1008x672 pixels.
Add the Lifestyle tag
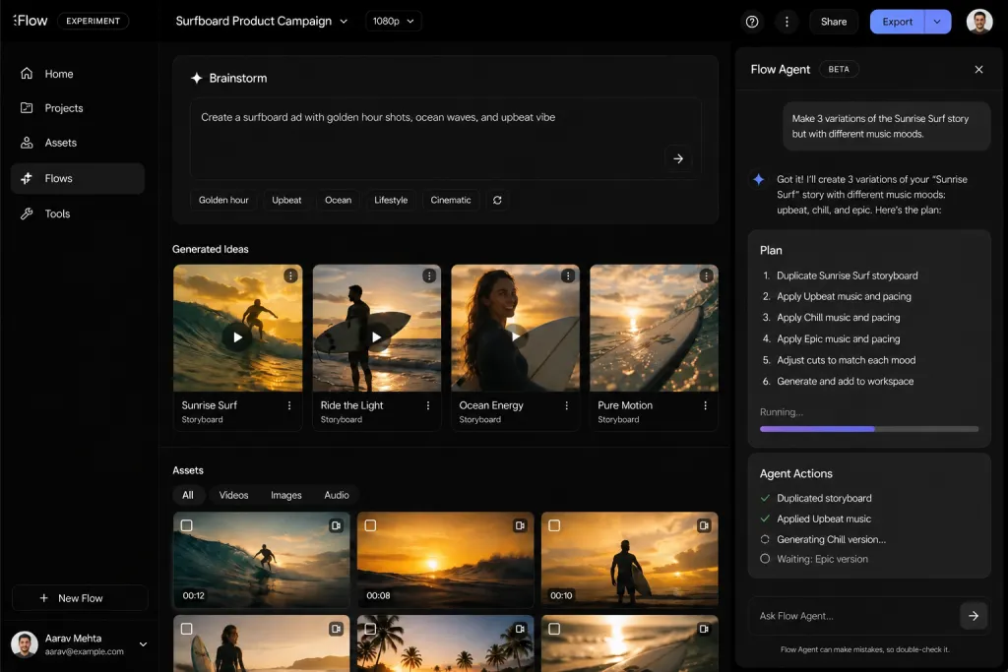click(x=391, y=201)
